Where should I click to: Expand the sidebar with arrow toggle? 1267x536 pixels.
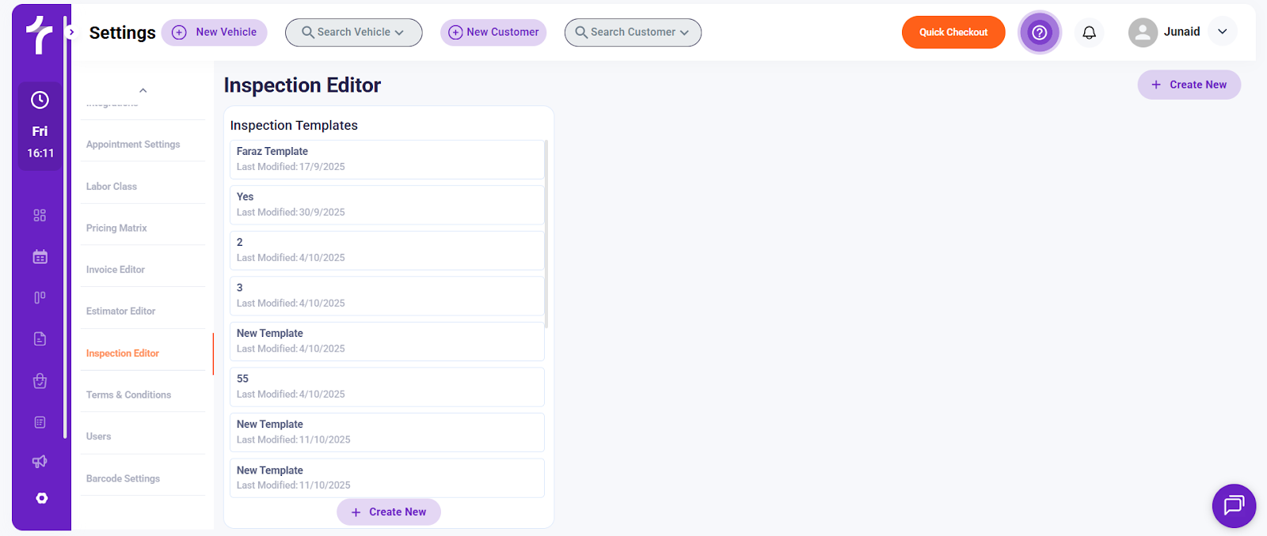point(71,32)
